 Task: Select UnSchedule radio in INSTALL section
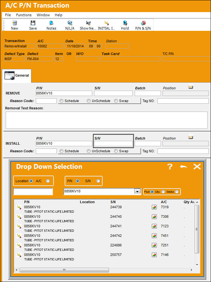pyautogui.click(x=89, y=151)
